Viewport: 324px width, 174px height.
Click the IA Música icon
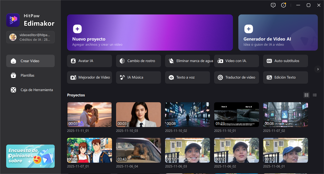tap(122, 77)
